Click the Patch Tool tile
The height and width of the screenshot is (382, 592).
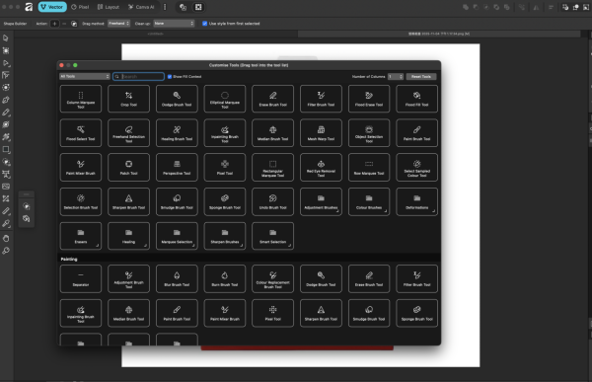[128, 168]
